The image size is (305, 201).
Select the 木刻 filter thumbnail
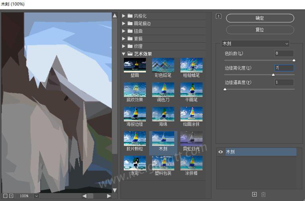pyautogui.click(x=163, y=139)
